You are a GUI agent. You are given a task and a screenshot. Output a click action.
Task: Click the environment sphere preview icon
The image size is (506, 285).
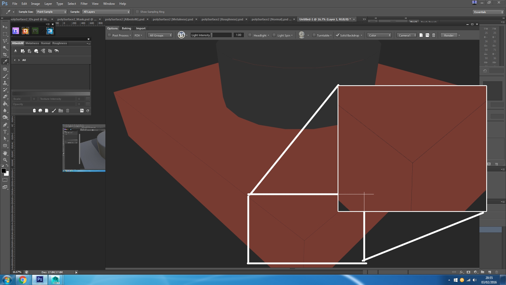[x=302, y=35]
